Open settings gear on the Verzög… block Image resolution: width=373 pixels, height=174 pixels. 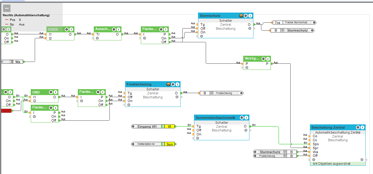point(263,59)
